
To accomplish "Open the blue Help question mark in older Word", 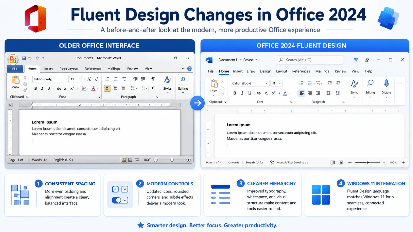I will [190, 69].
